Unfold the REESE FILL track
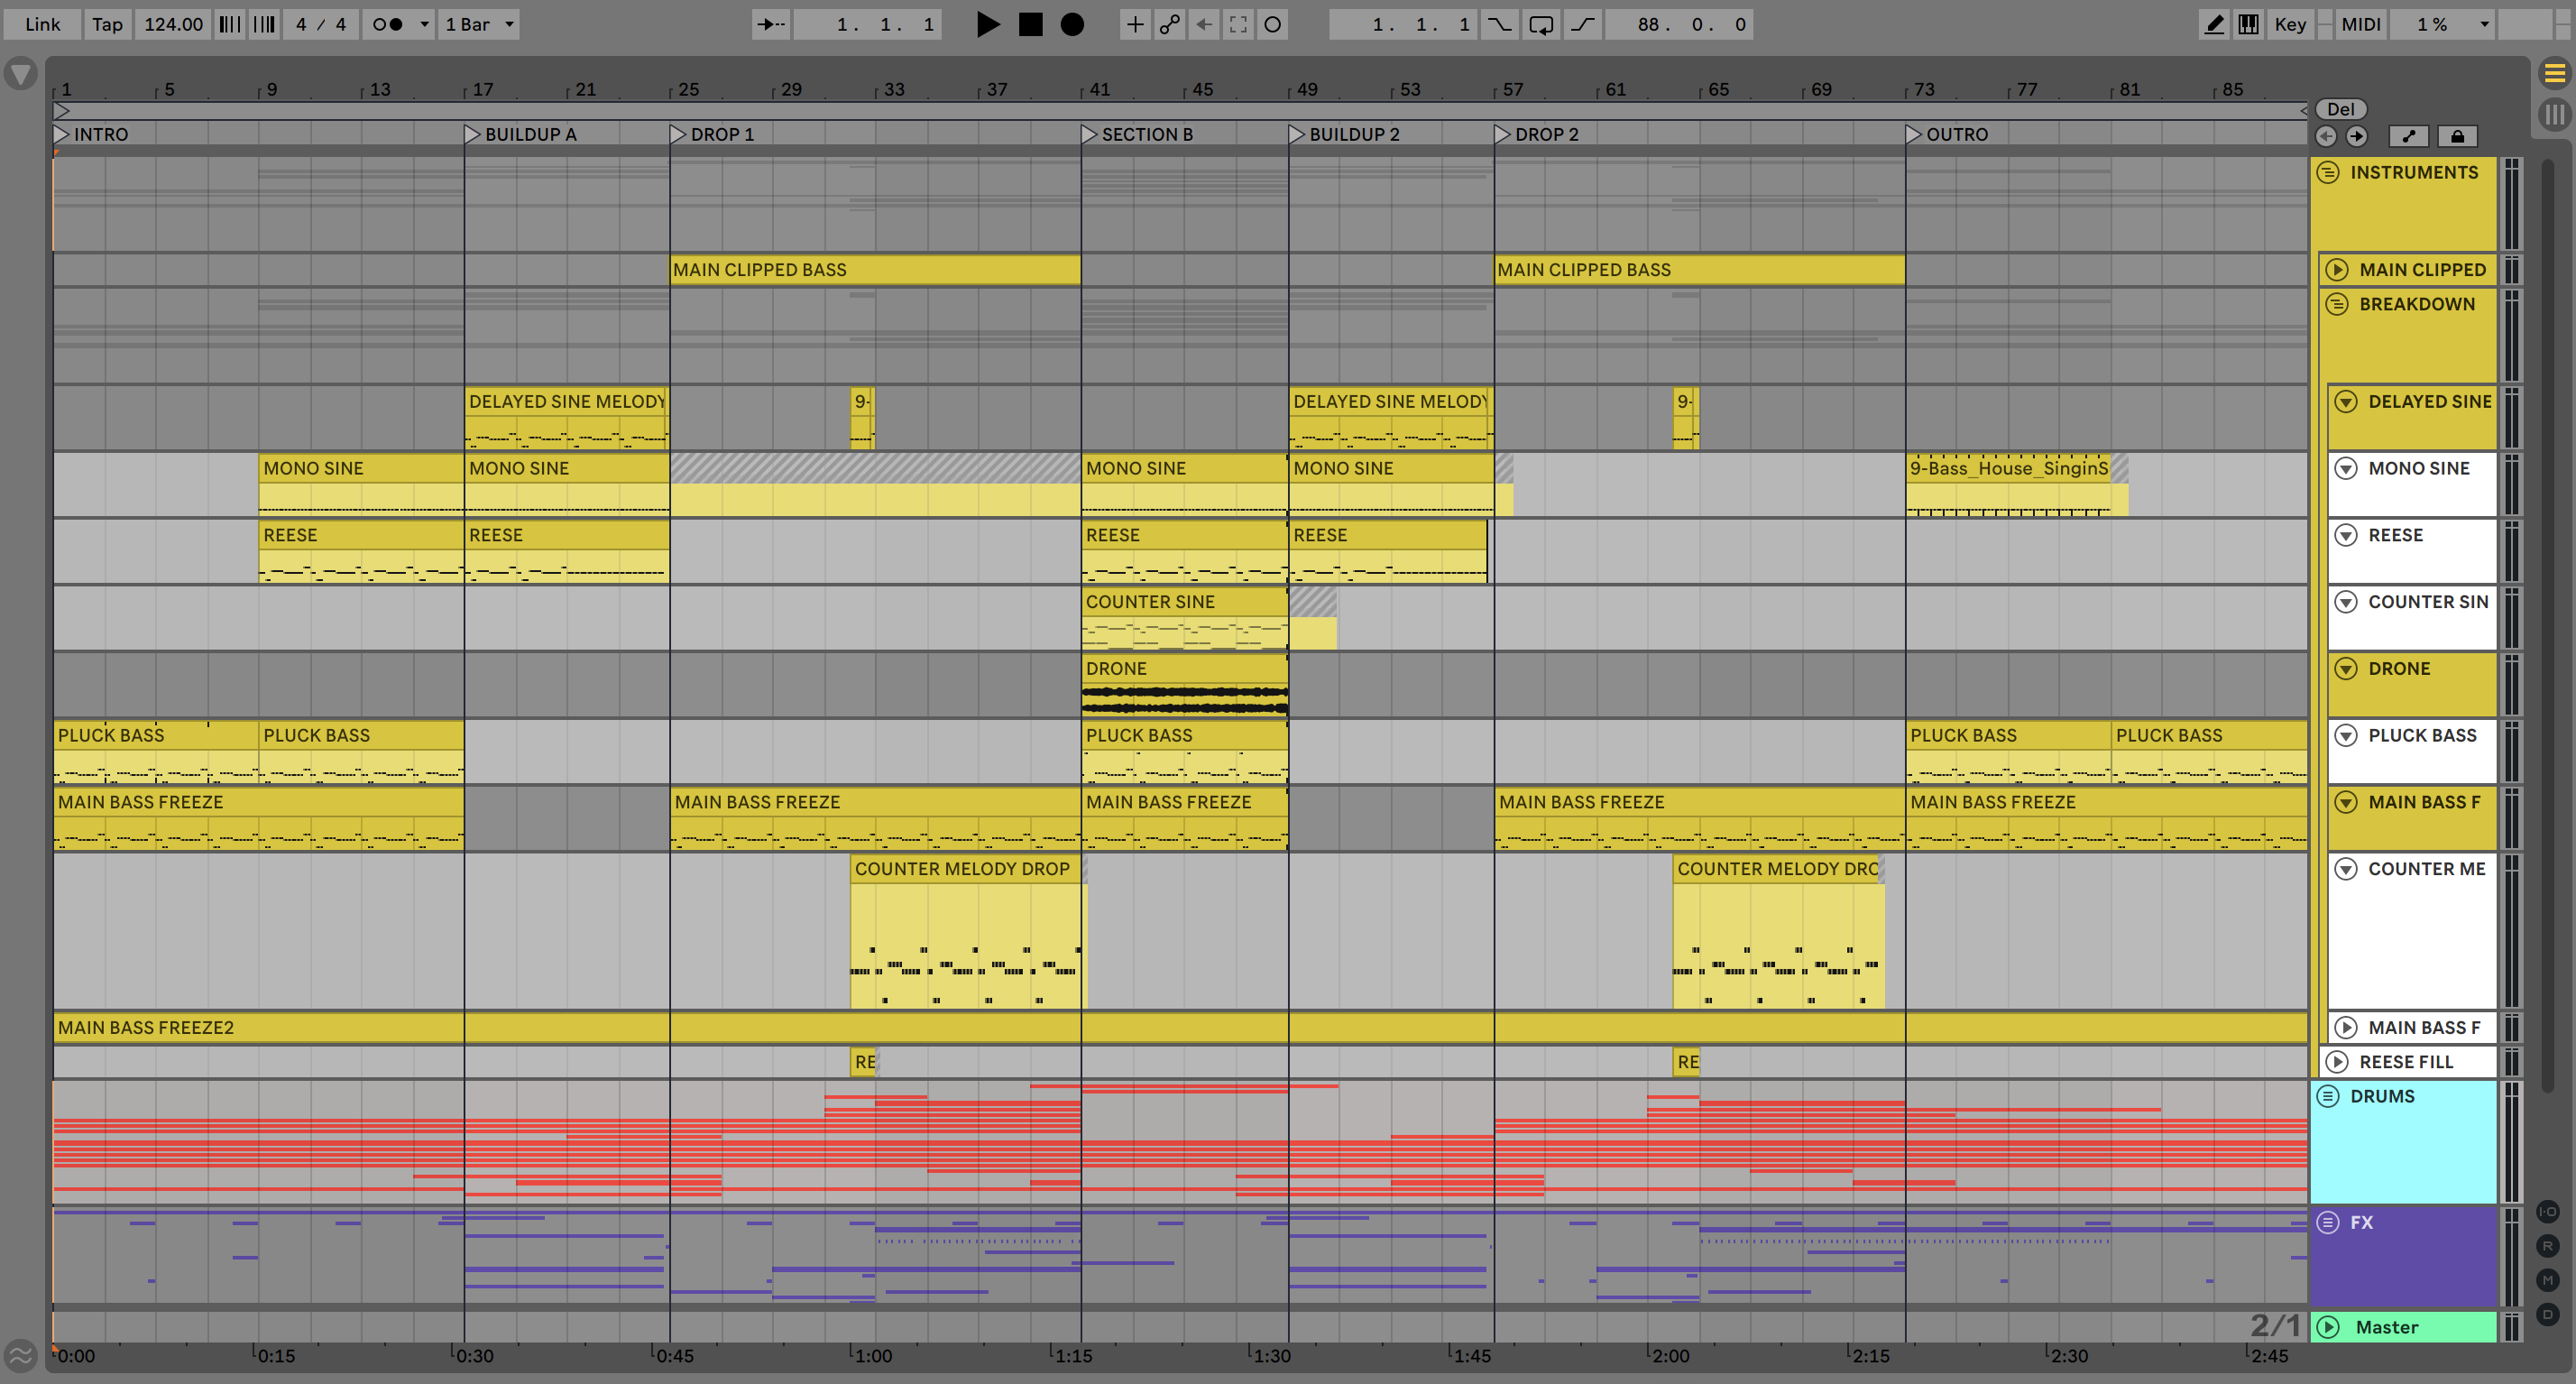The height and width of the screenshot is (1384, 2576). point(2337,1062)
